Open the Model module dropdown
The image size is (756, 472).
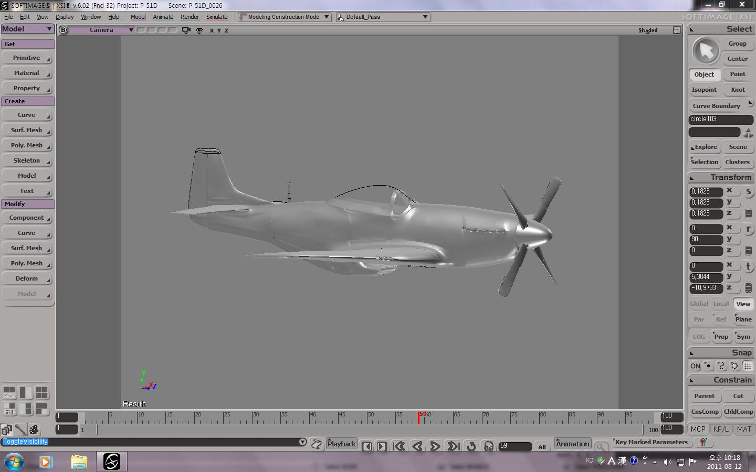(x=27, y=29)
